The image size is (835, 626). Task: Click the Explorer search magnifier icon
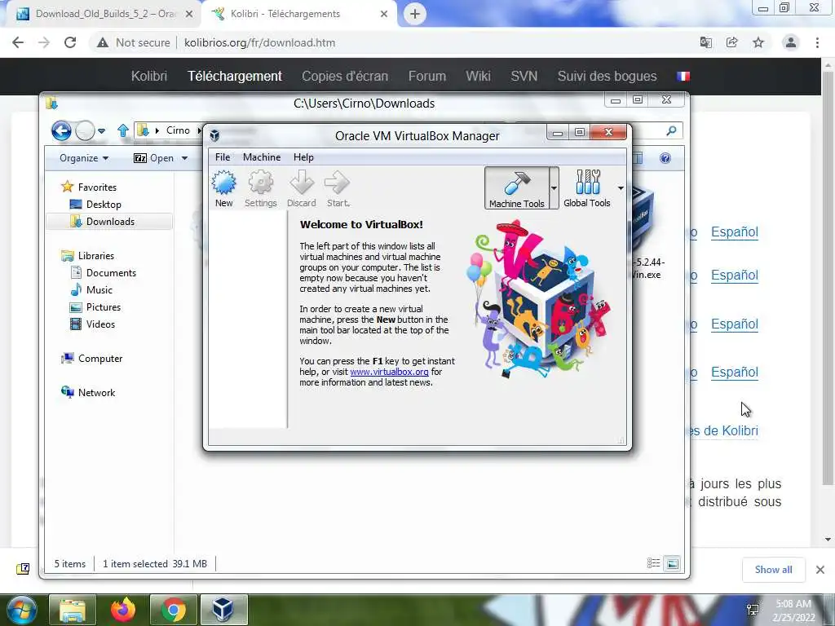[x=672, y=130]
